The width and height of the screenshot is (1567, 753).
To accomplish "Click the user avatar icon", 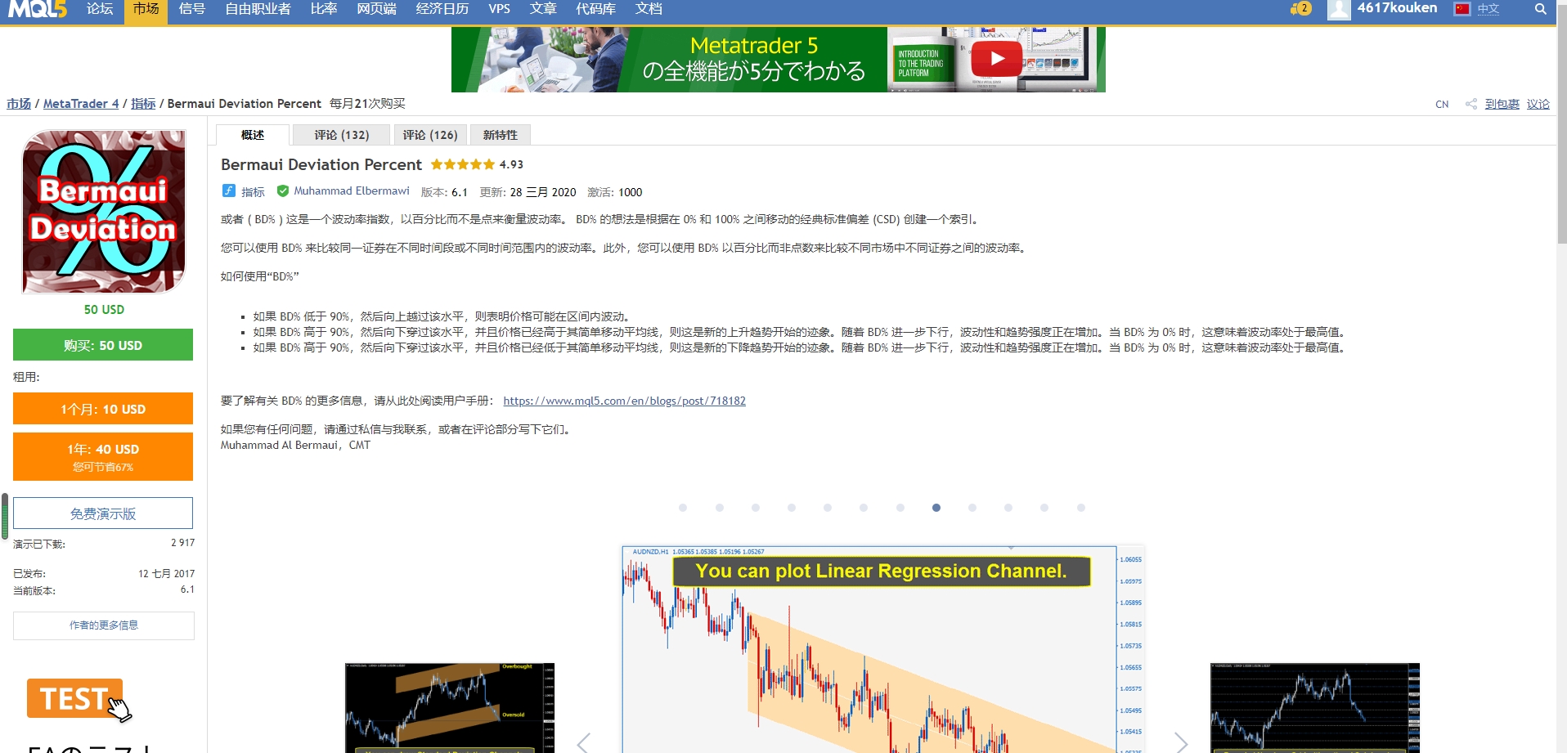I will pos(1339,9).
